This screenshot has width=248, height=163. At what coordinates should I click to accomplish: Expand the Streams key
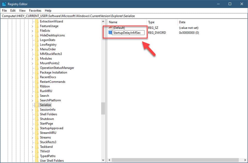click(33, 137)
